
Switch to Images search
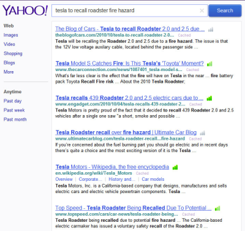click(x=10, y=35)
